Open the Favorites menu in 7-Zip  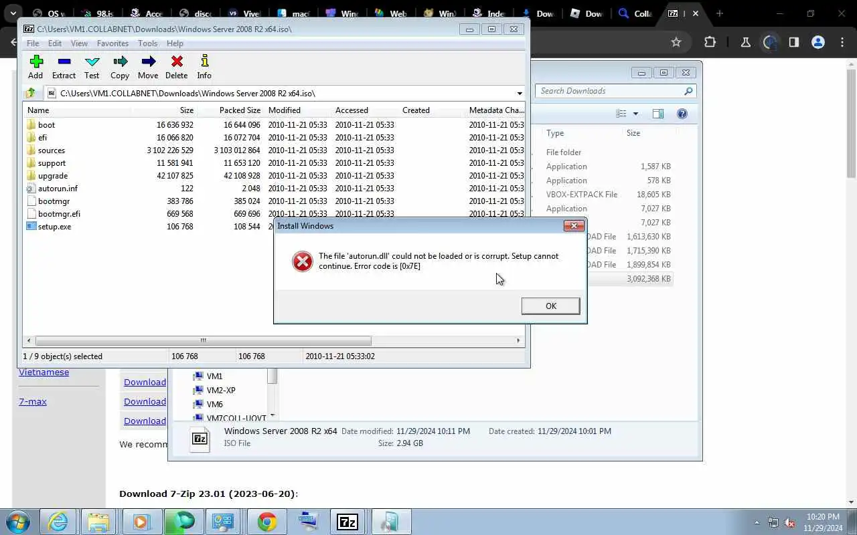pos(112,43)
